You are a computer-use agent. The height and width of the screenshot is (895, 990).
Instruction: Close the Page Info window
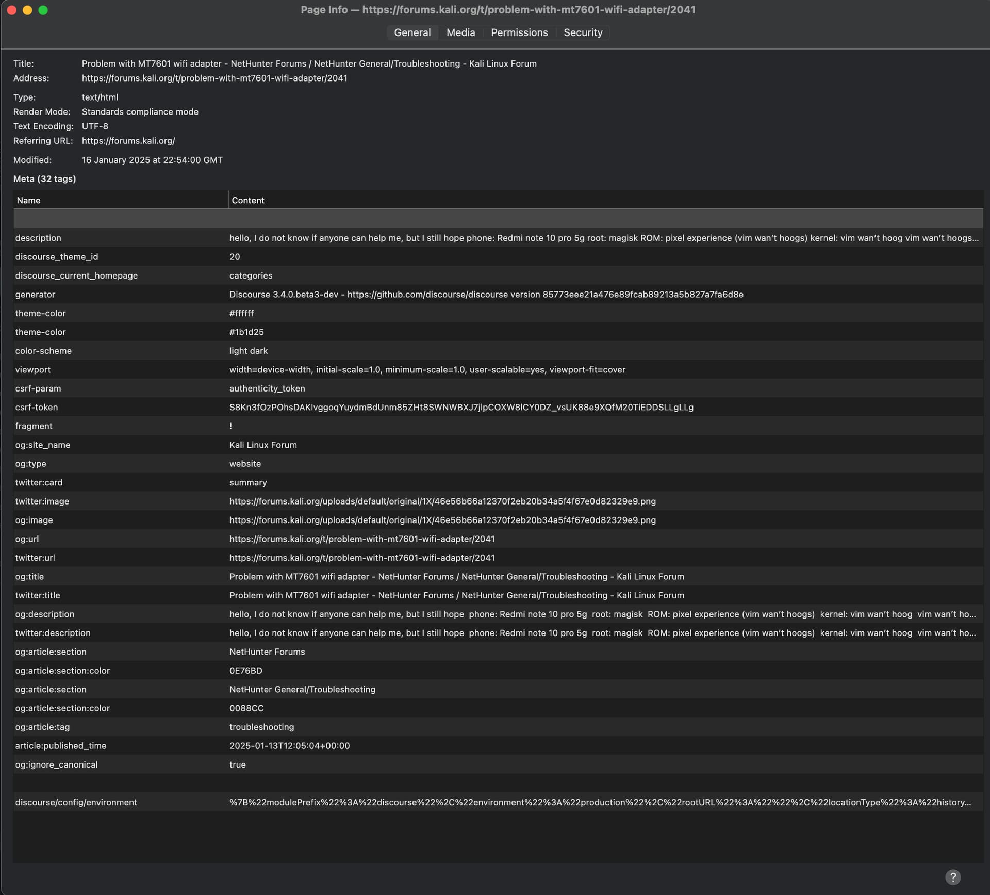pyautogui.click(x=11, y=10)
